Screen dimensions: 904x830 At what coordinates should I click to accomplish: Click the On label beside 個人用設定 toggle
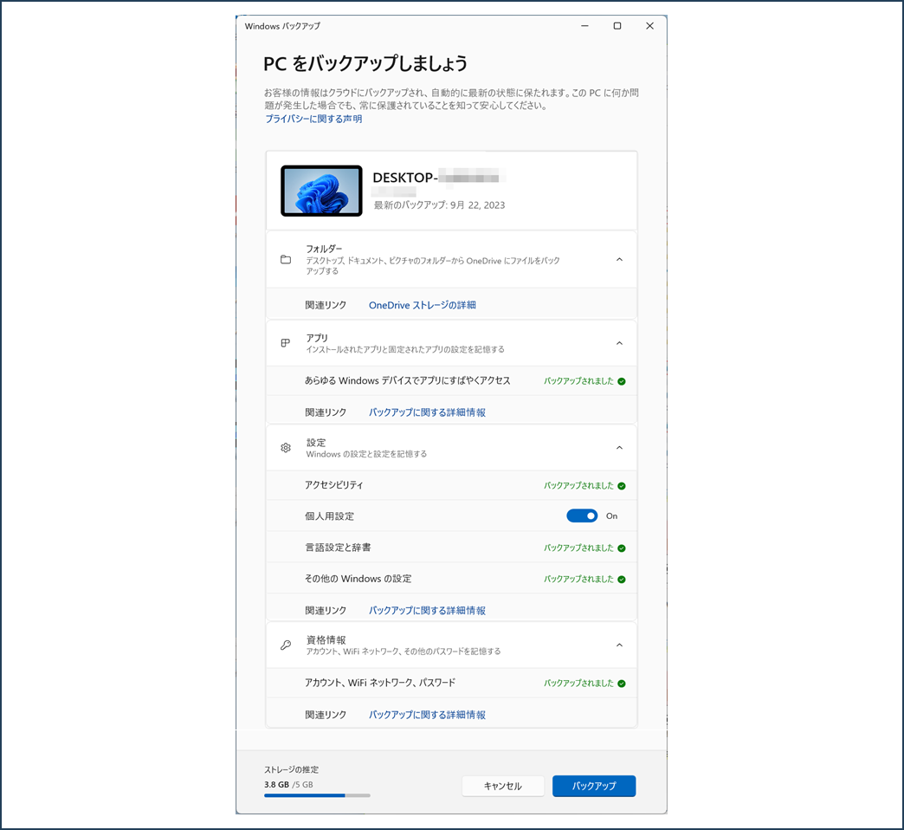pyautogui.click(x=611, y=516)
